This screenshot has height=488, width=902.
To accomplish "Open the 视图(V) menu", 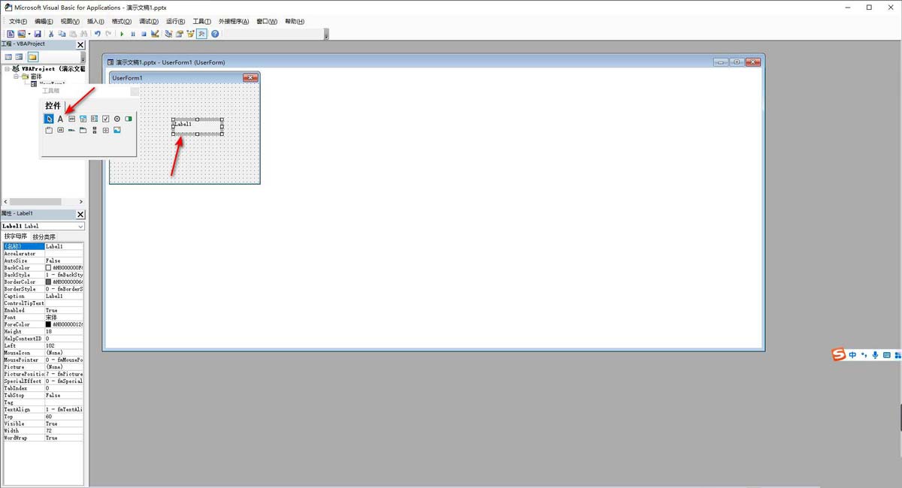I will click(x=70, y=21).
